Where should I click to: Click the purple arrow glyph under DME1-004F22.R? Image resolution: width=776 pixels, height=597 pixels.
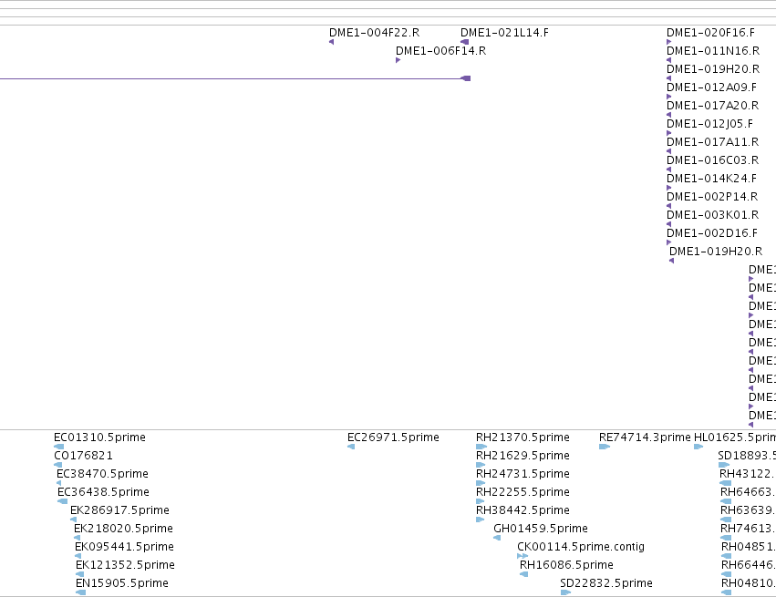point(332,42)
